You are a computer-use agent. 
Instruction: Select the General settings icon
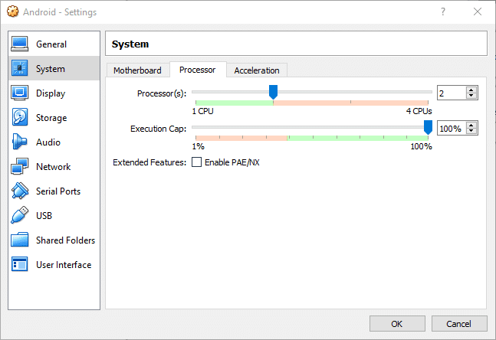click(20, 44)
